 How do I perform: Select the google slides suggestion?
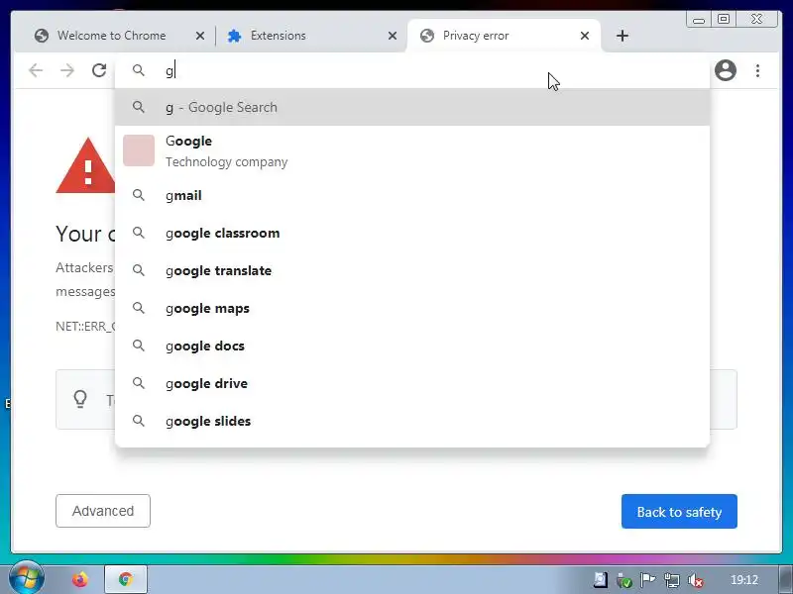(x=412, y=422)
